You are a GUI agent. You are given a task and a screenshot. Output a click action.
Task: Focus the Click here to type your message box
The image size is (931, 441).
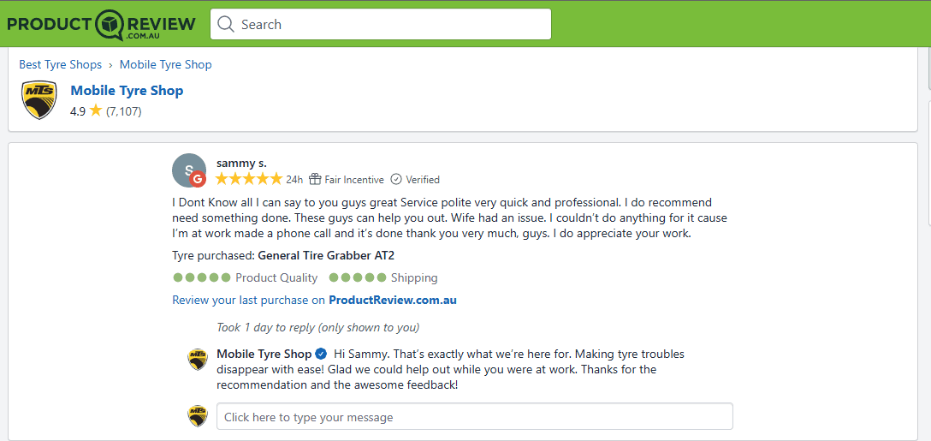pyautogui.click(x=475, y=417)
